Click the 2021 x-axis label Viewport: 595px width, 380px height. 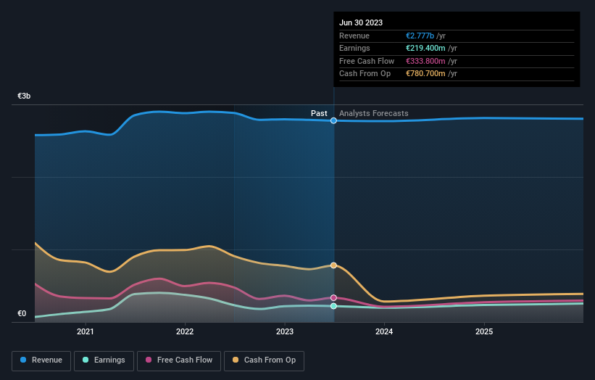click(x=86, y=331)
